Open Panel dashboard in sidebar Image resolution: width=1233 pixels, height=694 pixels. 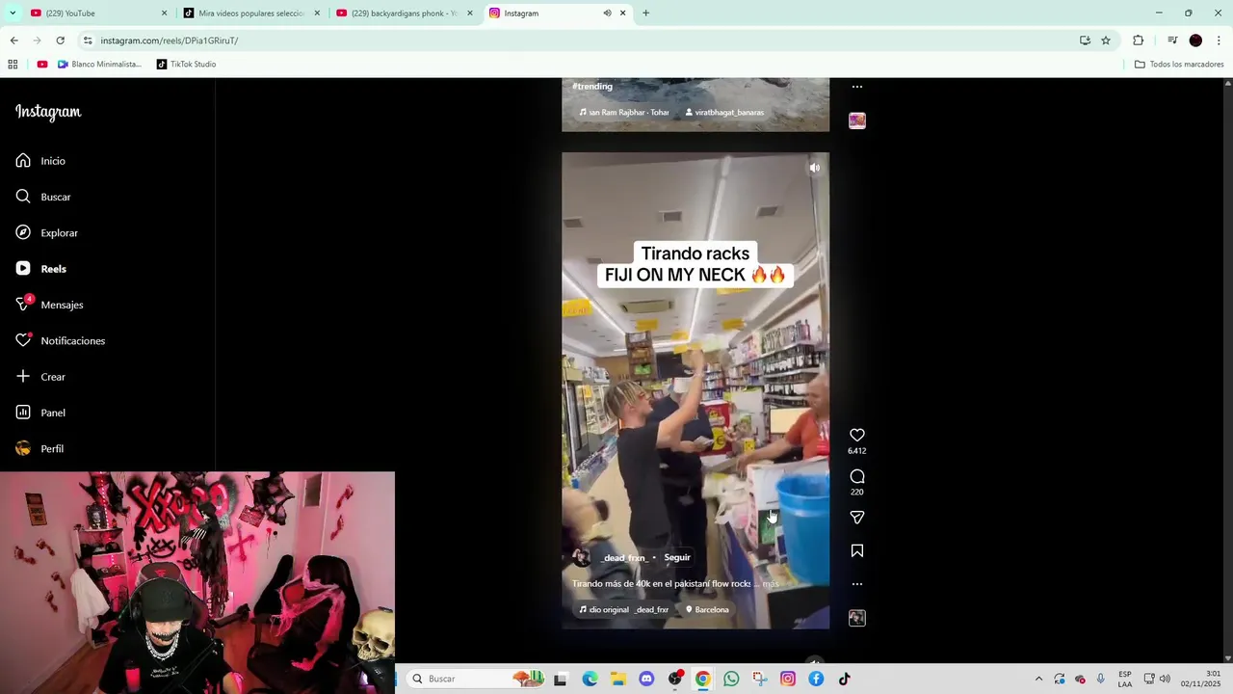coord(40,413)
